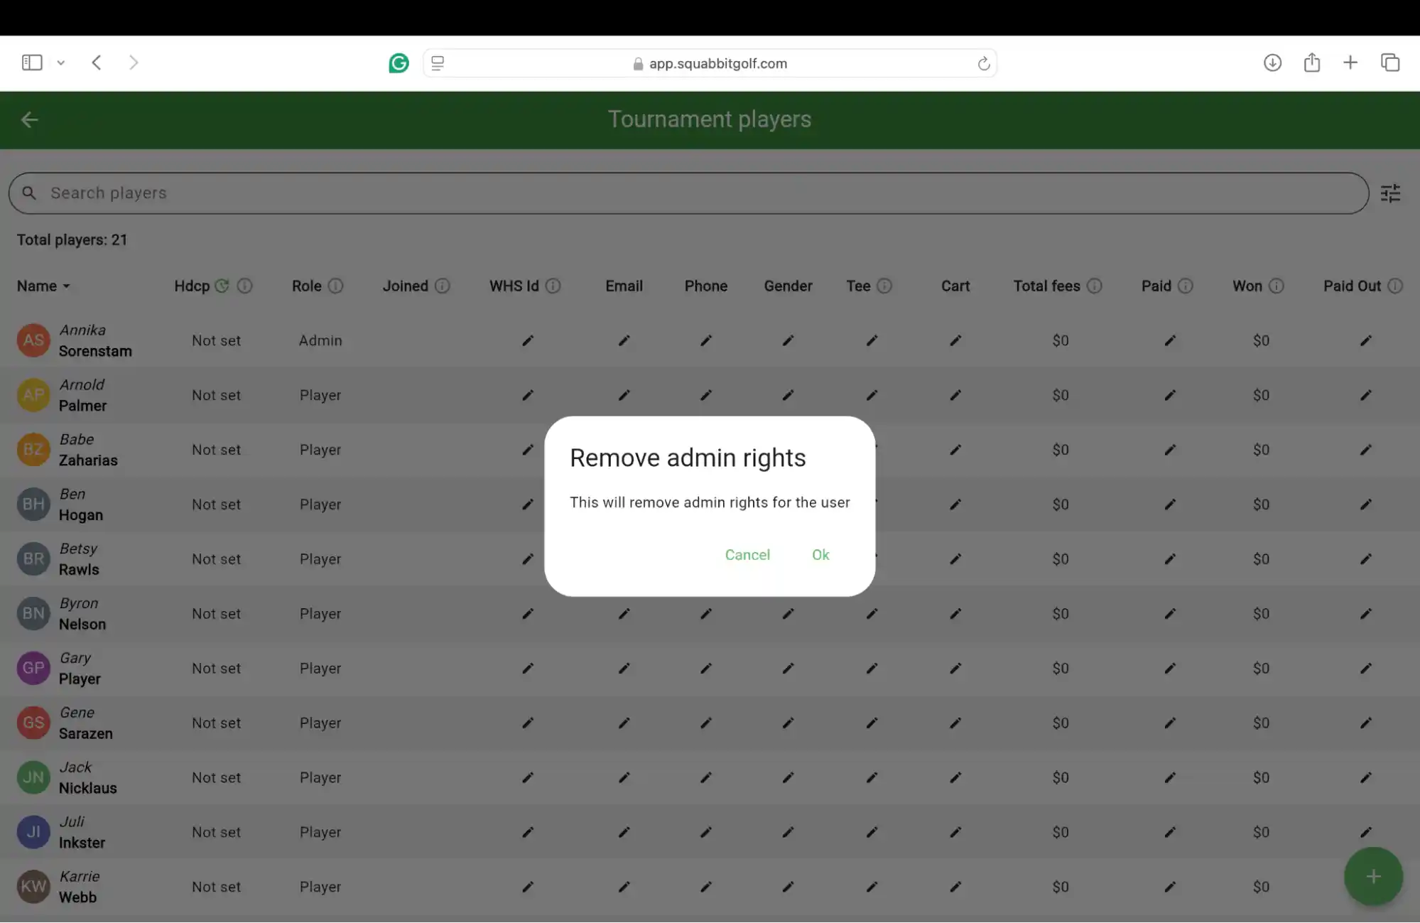Click the Grammarly extension icon
Image resolution: width=1420 pixels, height=923 pixels.
click(399, 63)
